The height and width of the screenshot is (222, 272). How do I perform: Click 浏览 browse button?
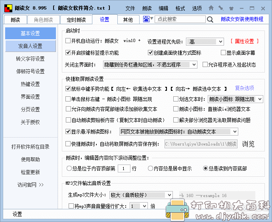248,144
